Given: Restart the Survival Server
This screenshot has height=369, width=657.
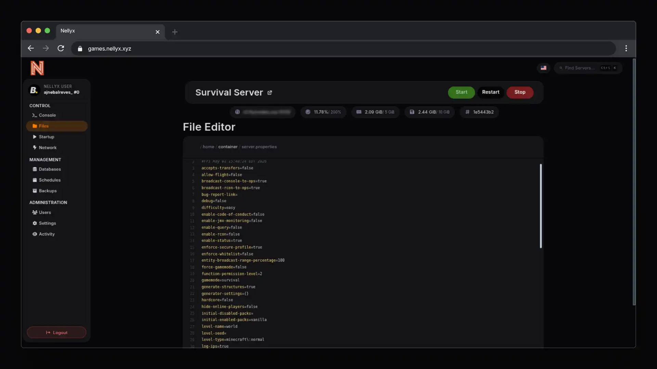Looking at the screenshot, I should (491, 92).
